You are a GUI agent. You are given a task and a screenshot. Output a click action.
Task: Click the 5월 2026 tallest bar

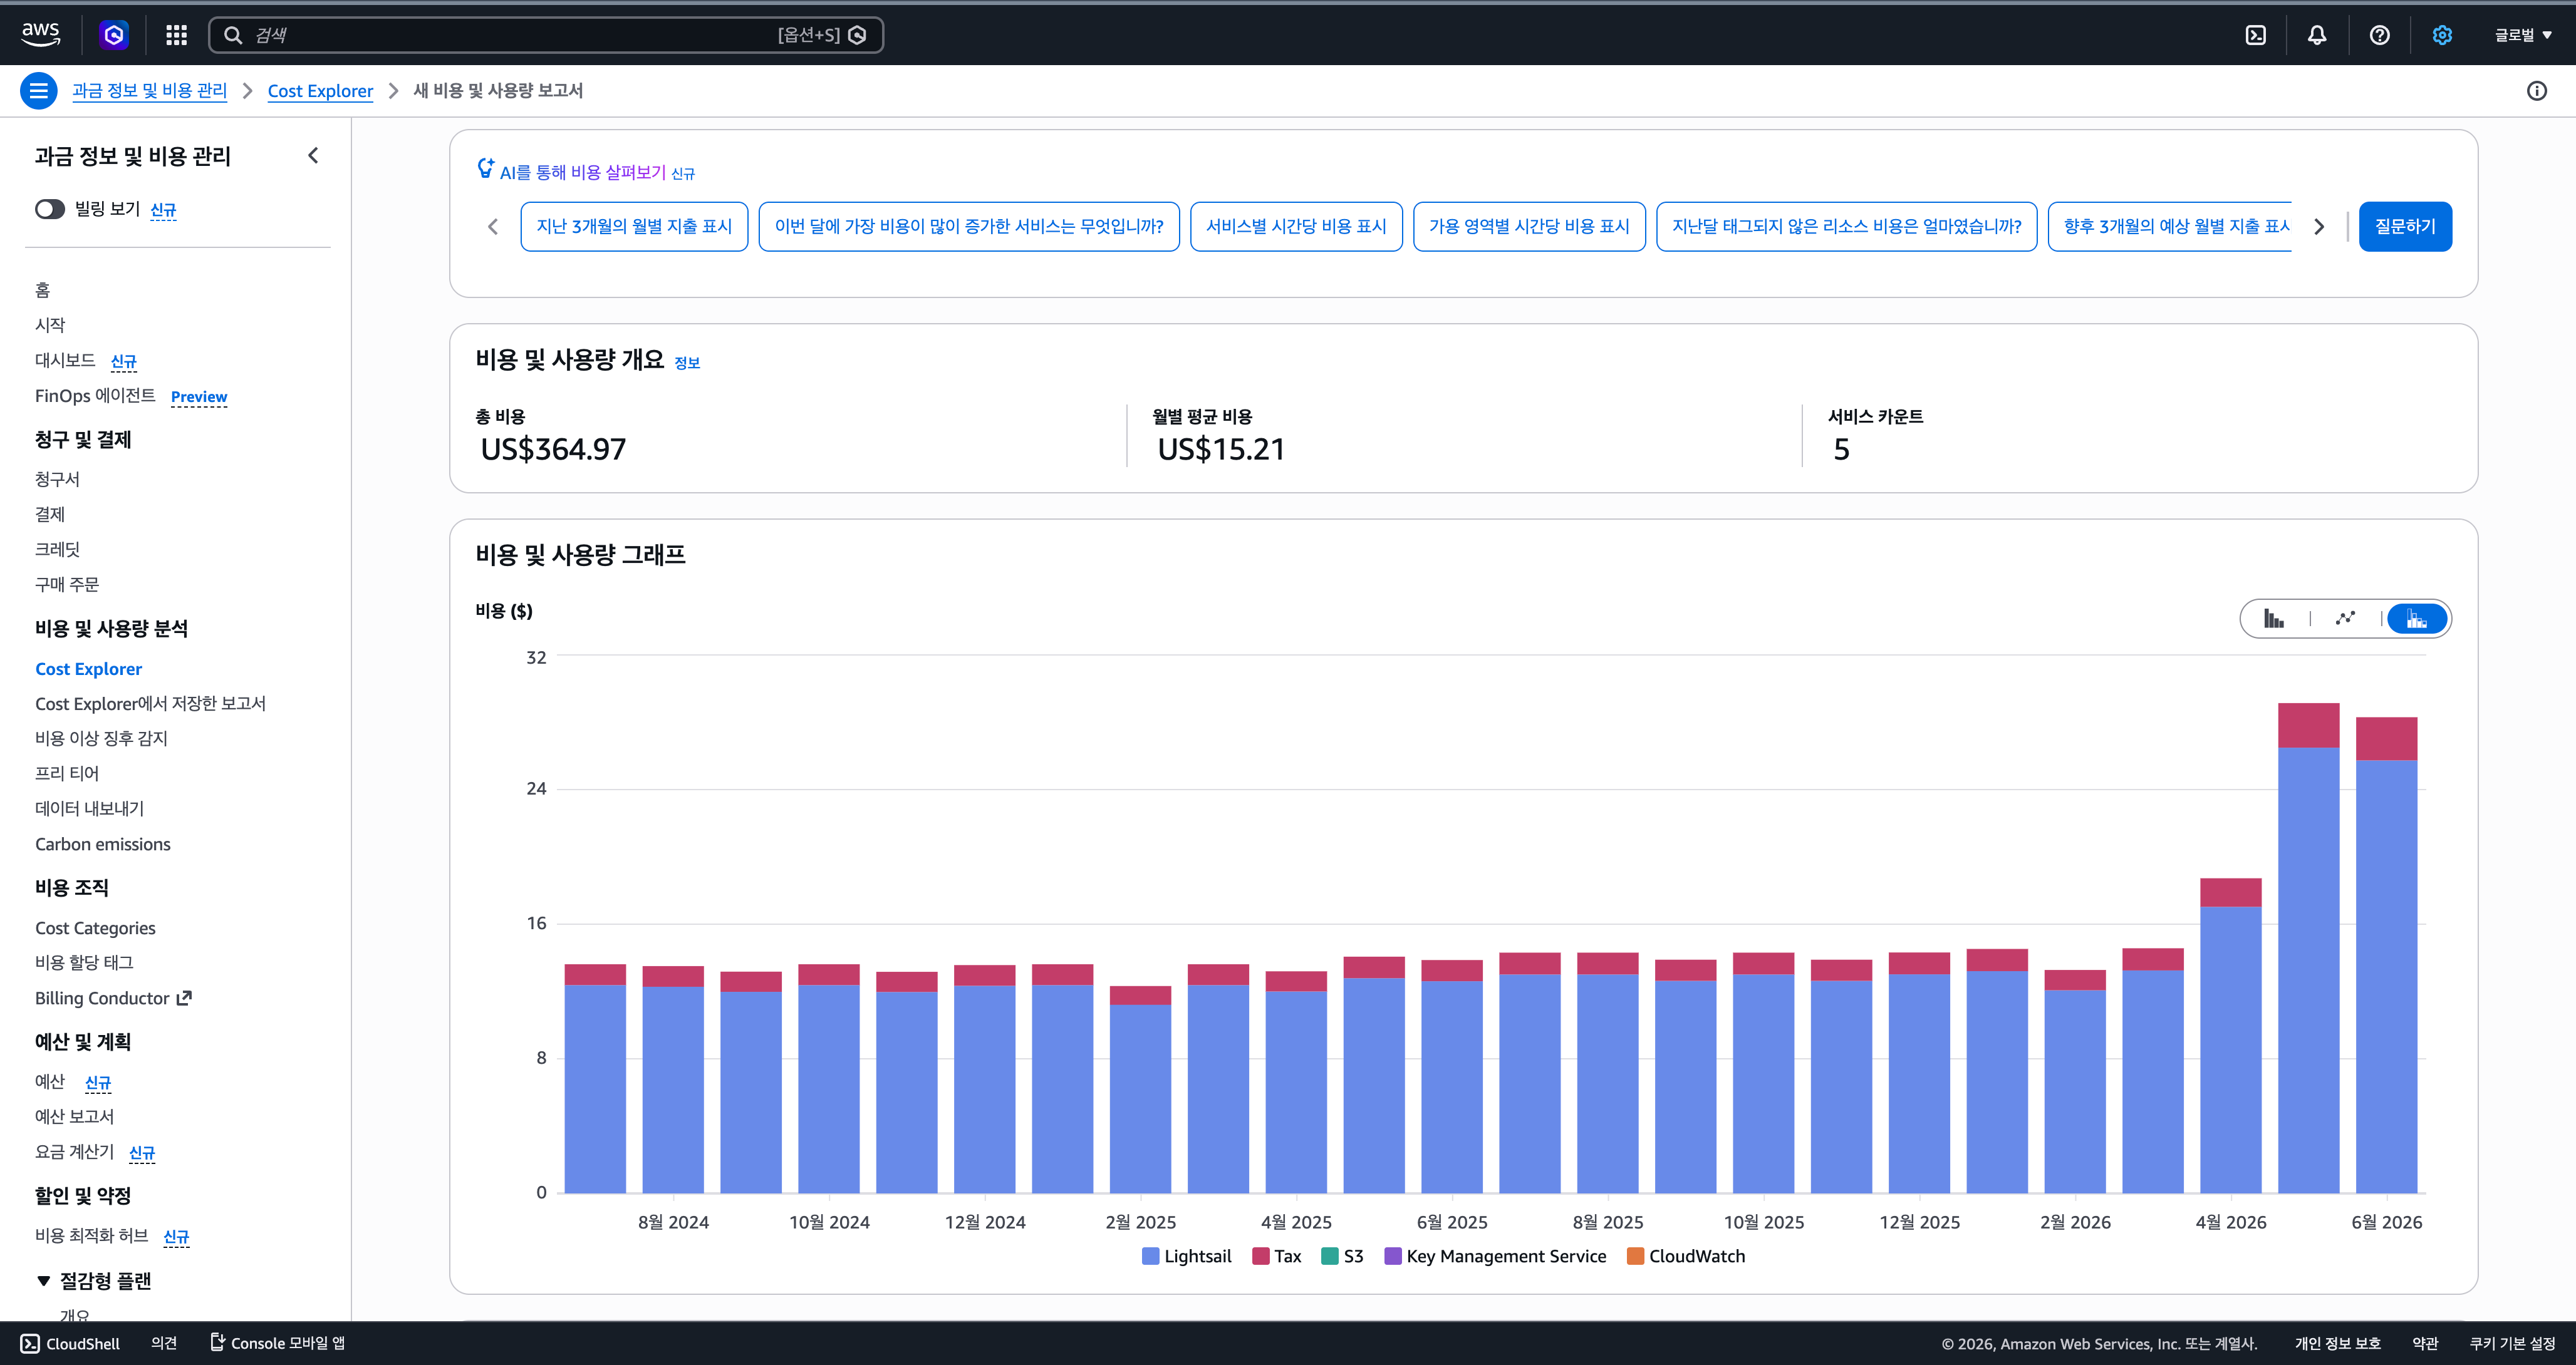tap(2308, 947)
